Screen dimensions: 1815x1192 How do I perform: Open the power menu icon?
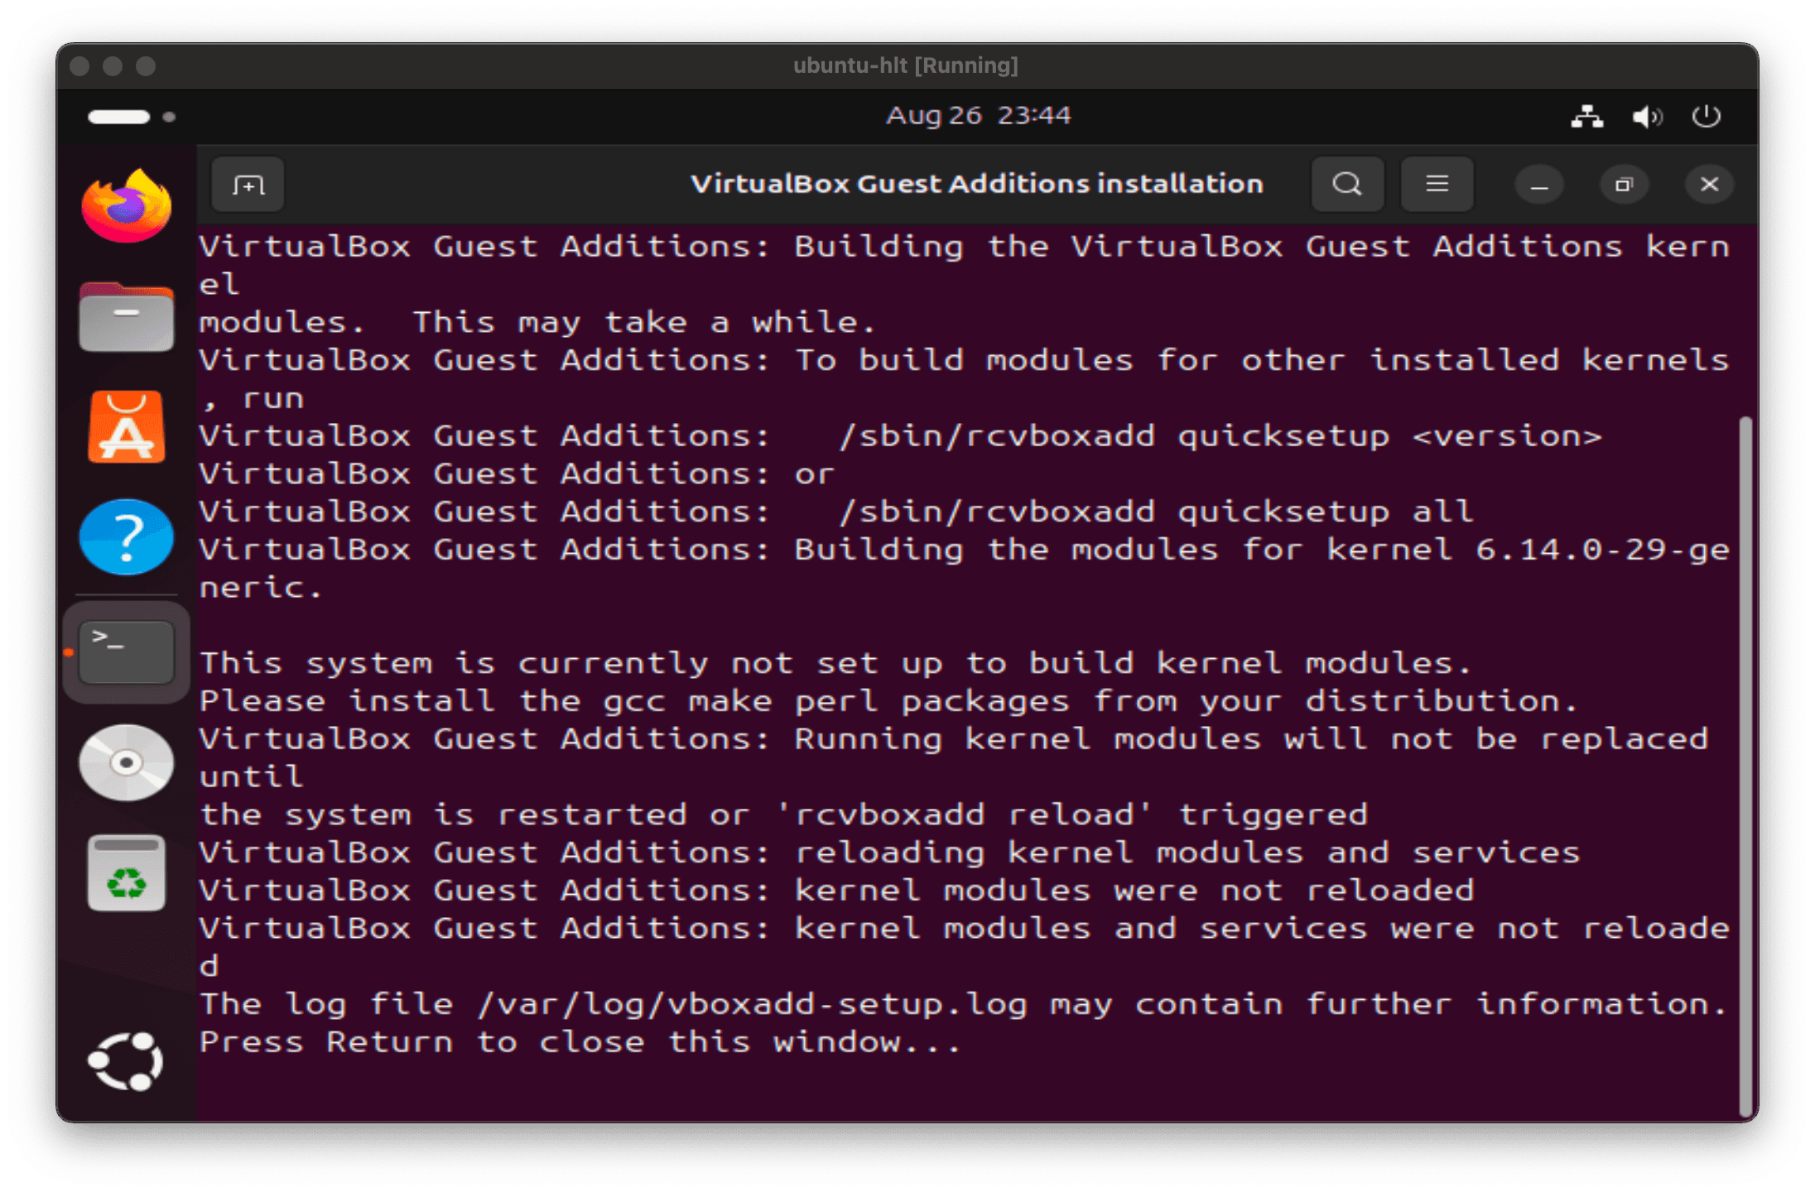(1706, 117)
